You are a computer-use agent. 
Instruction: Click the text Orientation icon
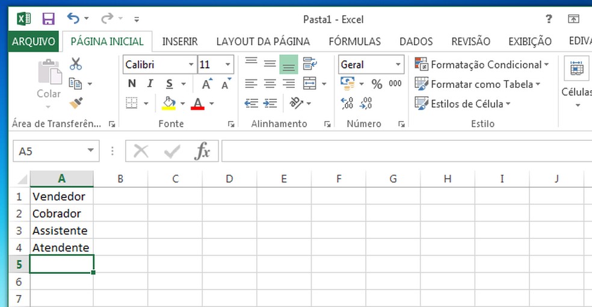tap(296, 103)
